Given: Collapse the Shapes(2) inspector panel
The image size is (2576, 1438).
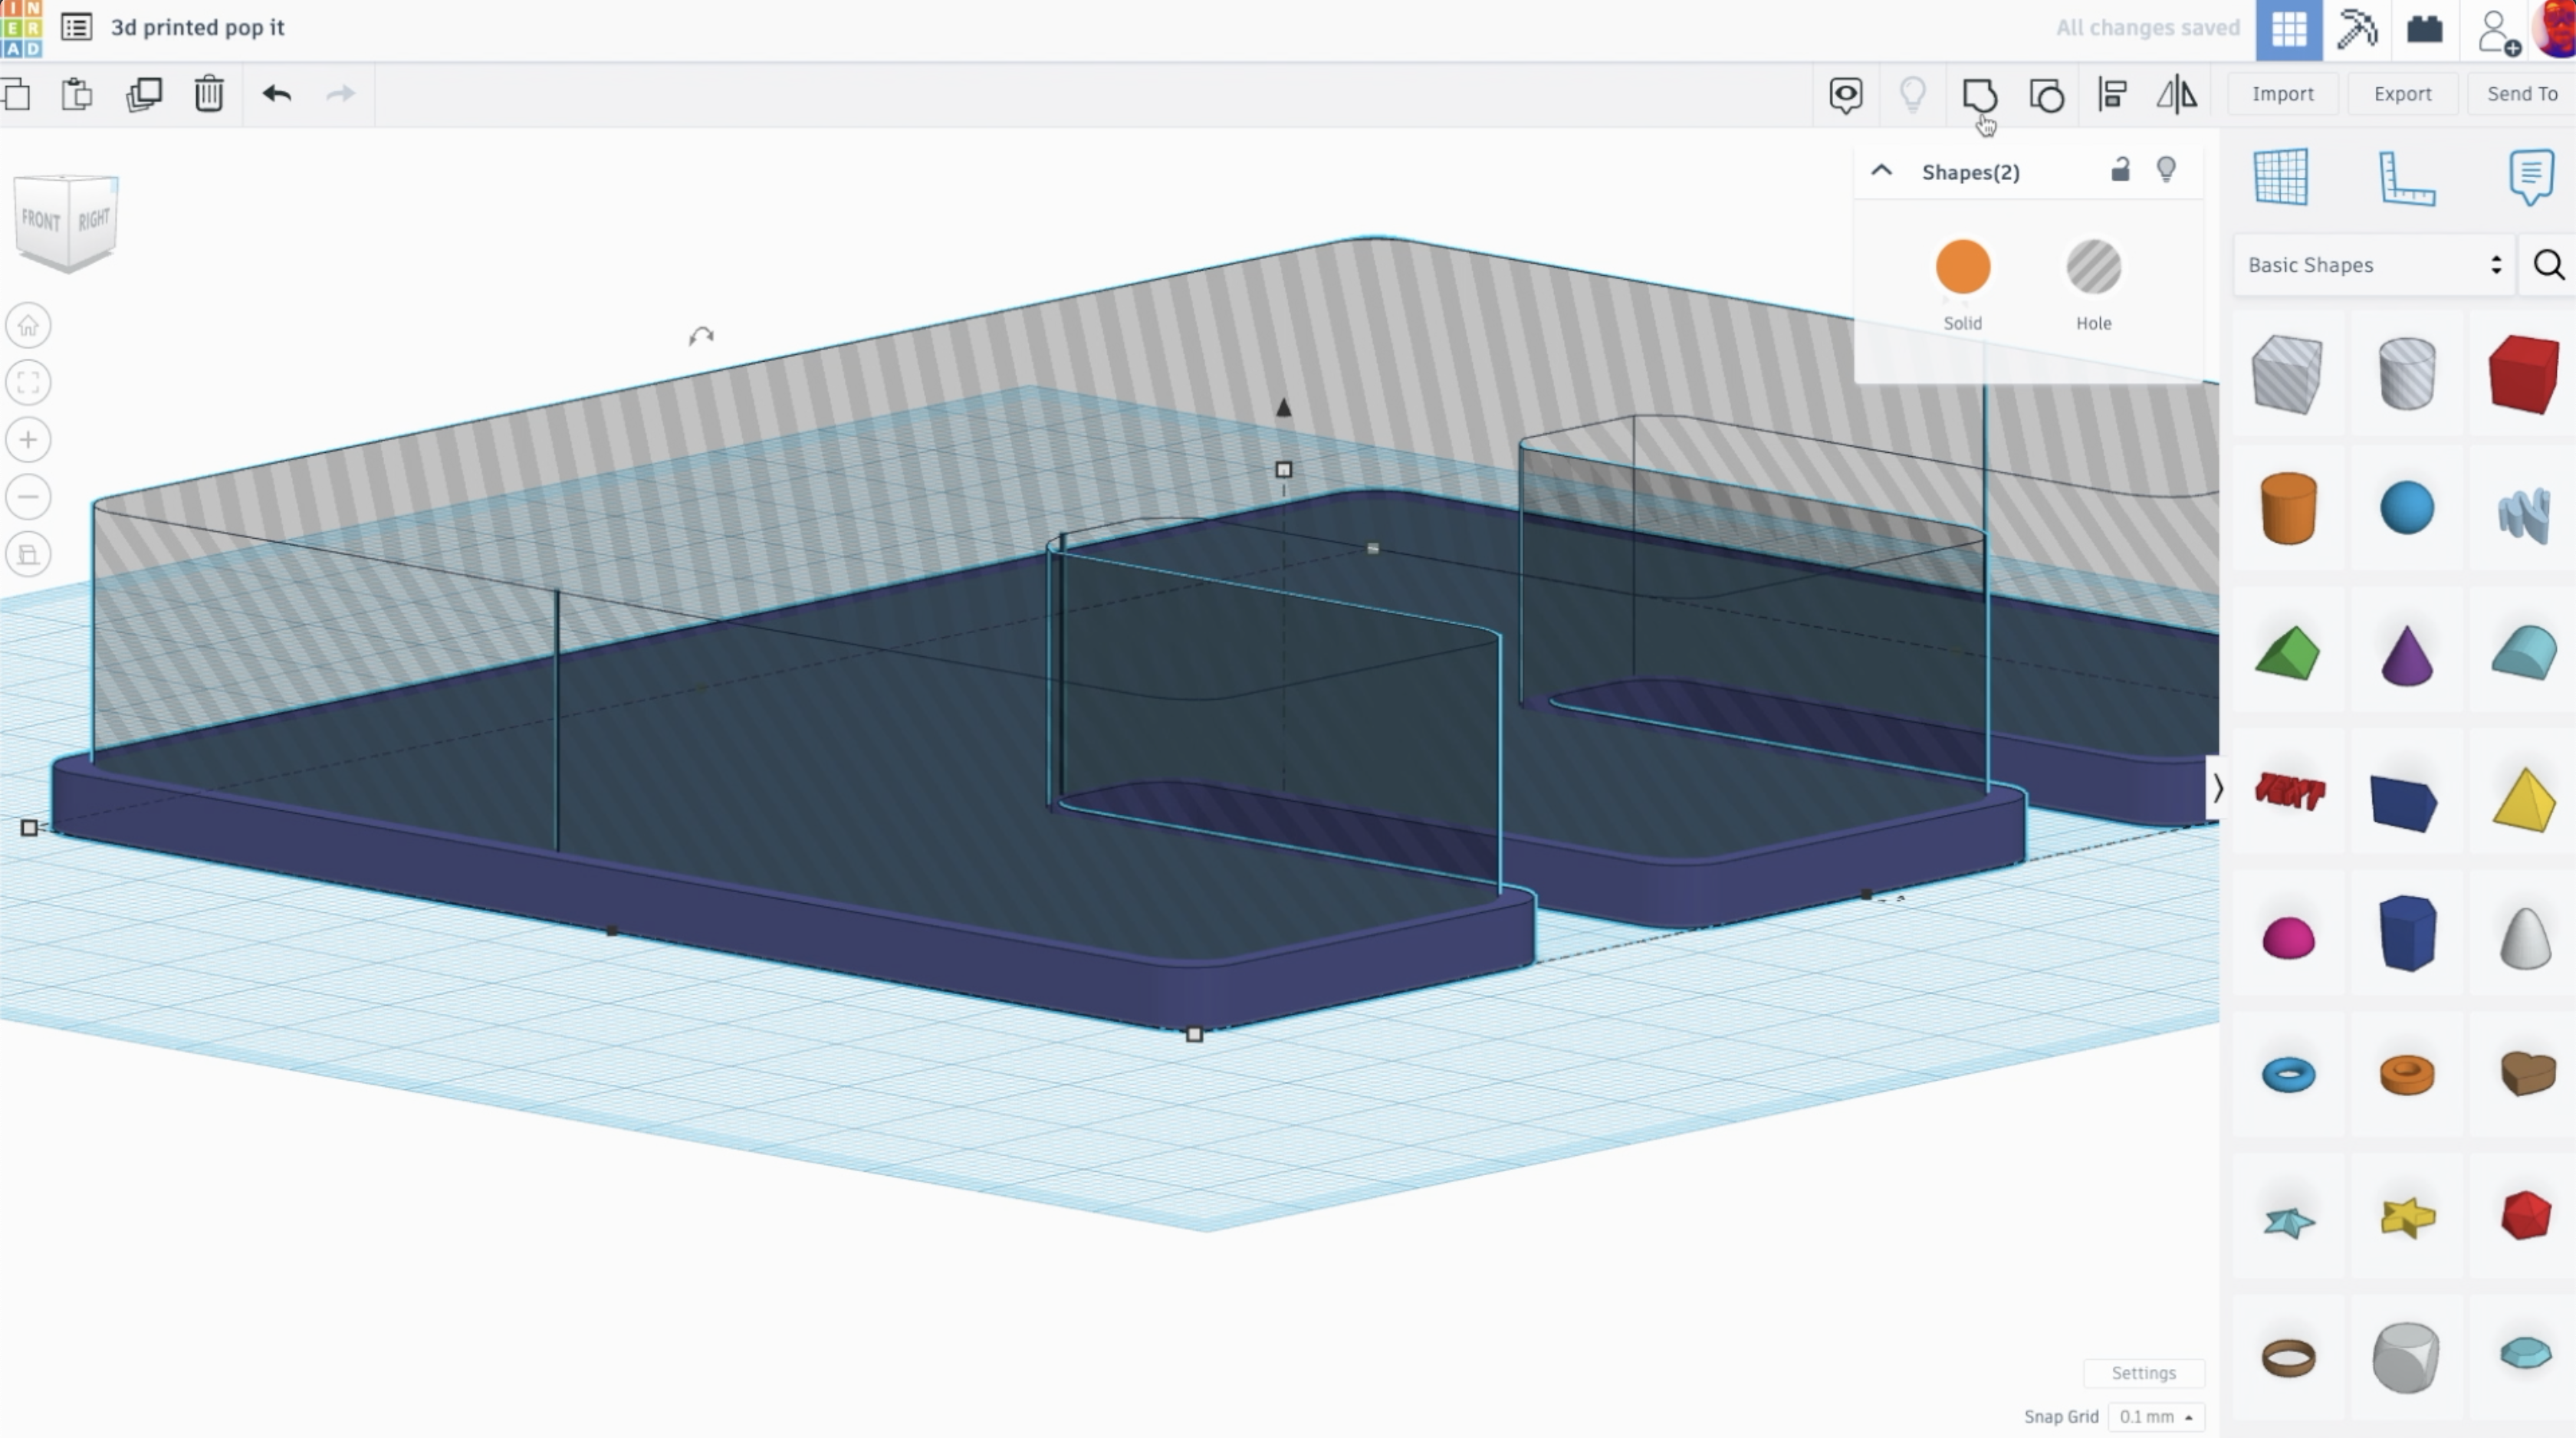Looking at the screenshot, I should coord(1881,171).
